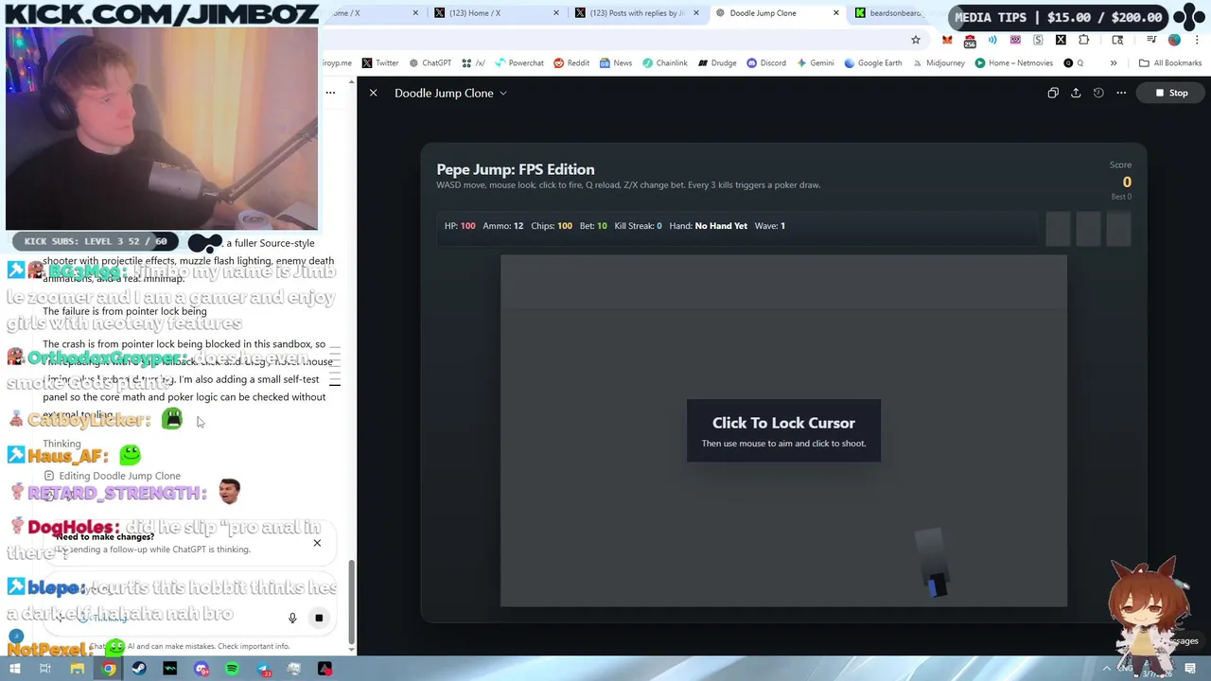Viewport: 1211px width, 681px height.
Task: Stop ChatGPT generating with the square button
Action: pyautogui.click(x=319, y=618)
